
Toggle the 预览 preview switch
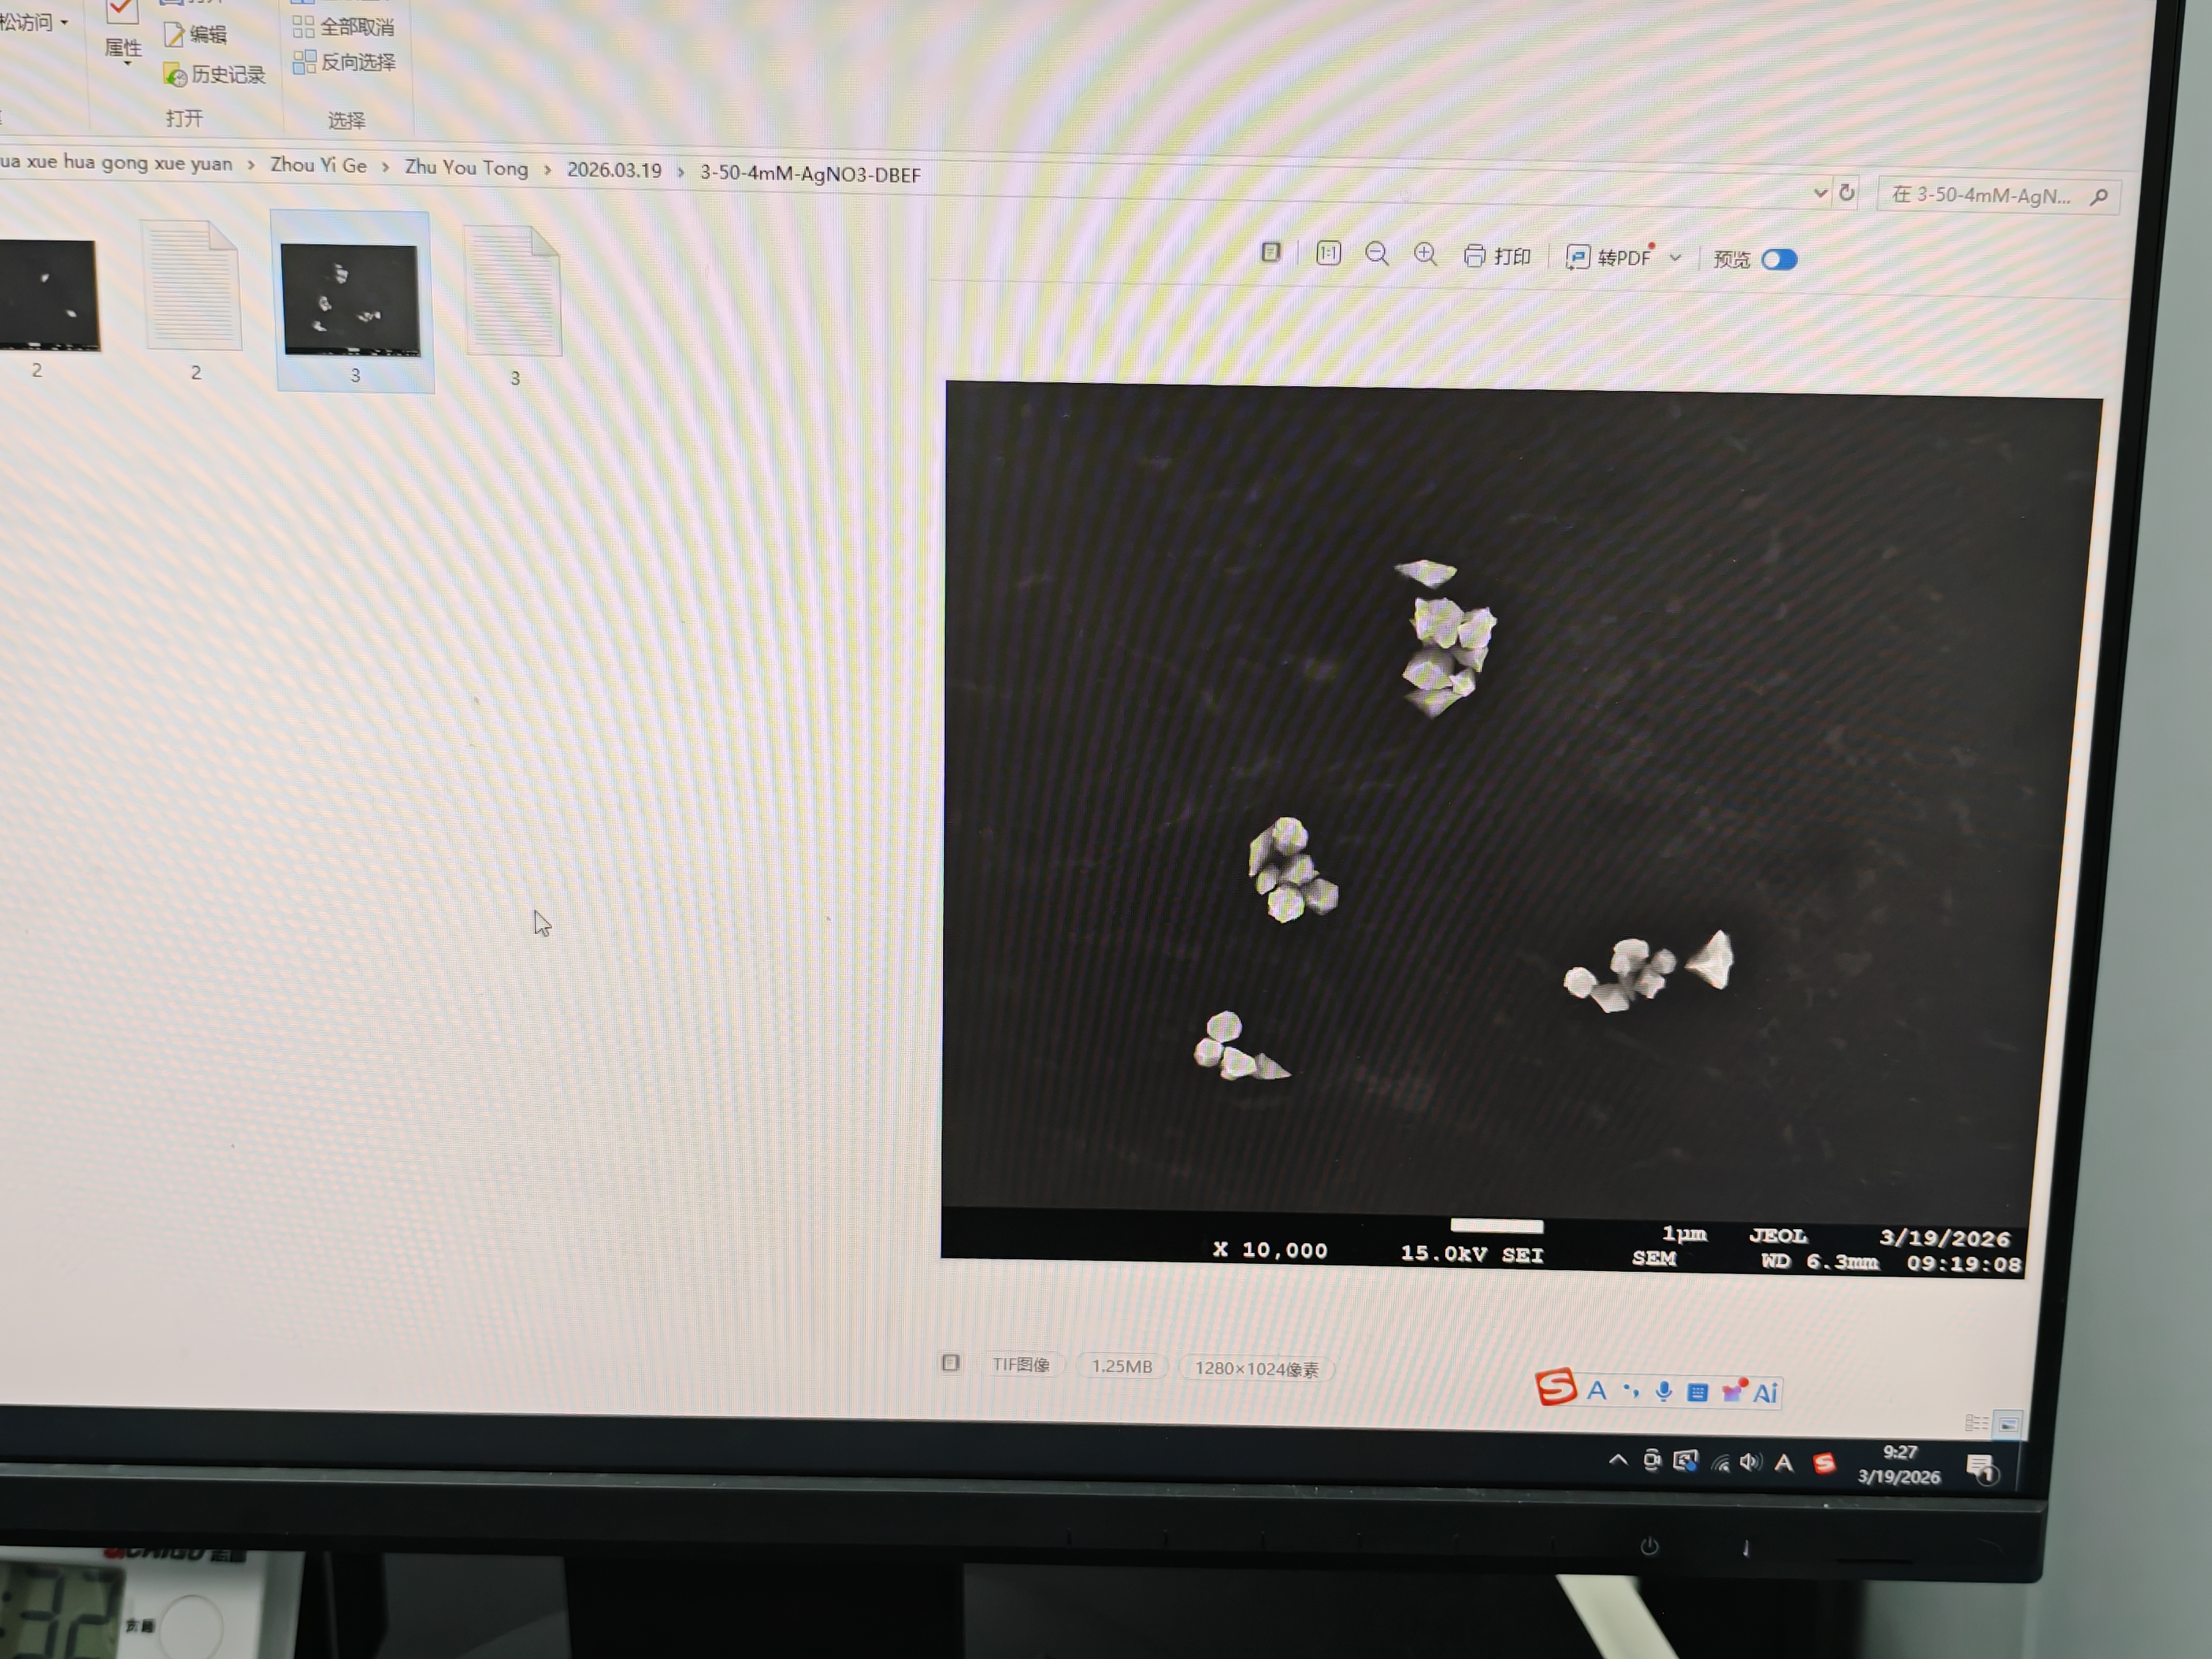[1779, 260]
